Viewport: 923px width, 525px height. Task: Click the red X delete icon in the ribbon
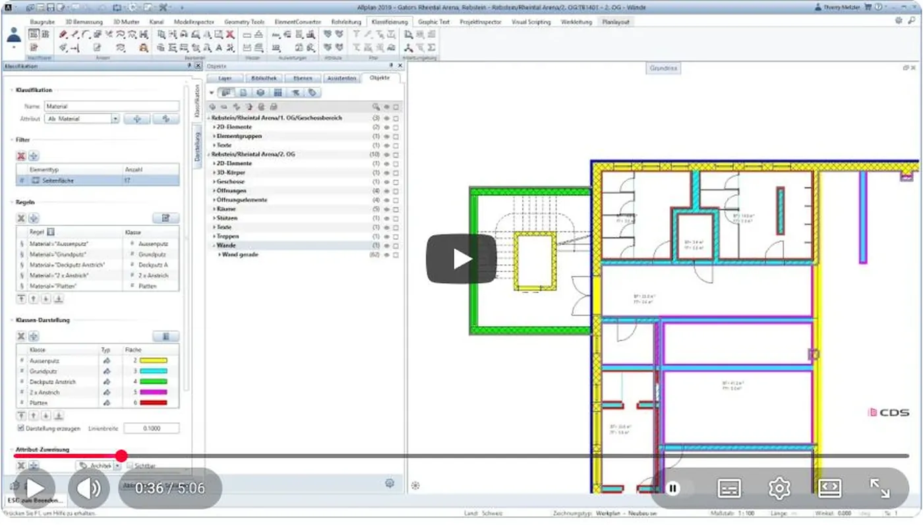pyautogui.click(x=230, y=34)
